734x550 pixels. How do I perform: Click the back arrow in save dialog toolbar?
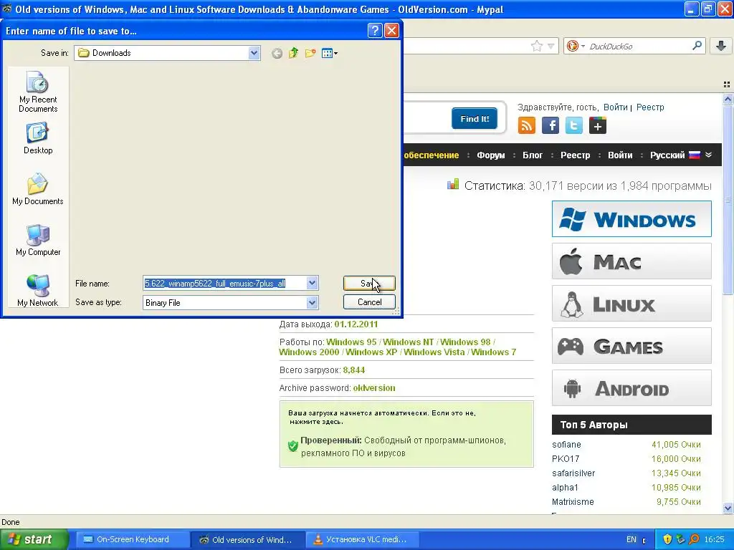click(277, 53)
